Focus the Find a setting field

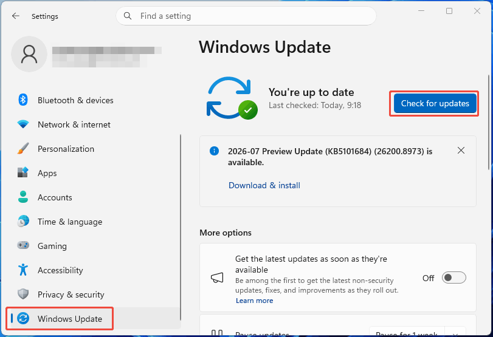click(246, 16)
